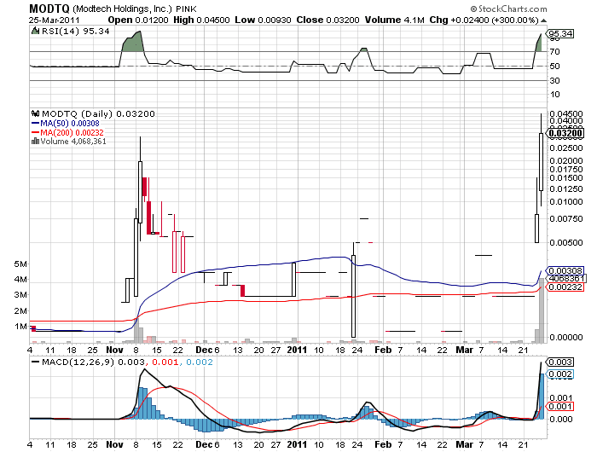Image resolution: width=597 pixels, height=452 pixels.
Task: Click the 95.34 RSI value tag
Action: click(x=560, y=34)
